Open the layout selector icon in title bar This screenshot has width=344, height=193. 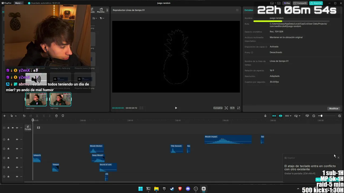point(272,3)
